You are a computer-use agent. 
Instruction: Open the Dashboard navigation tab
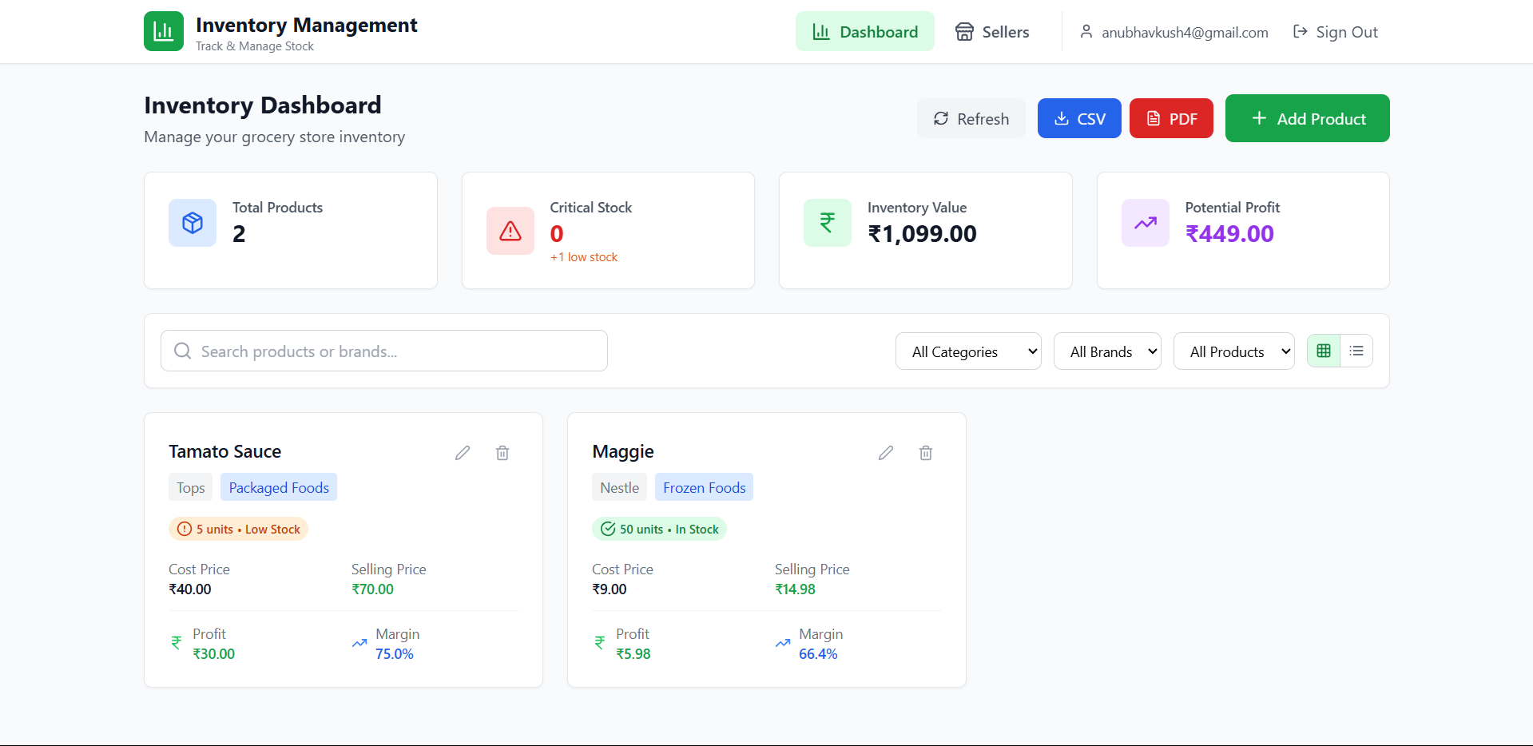pos(865,31)
